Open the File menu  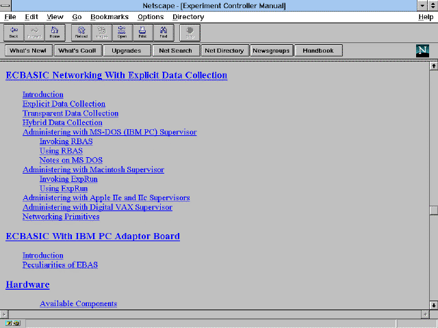(x=10, y=17)
